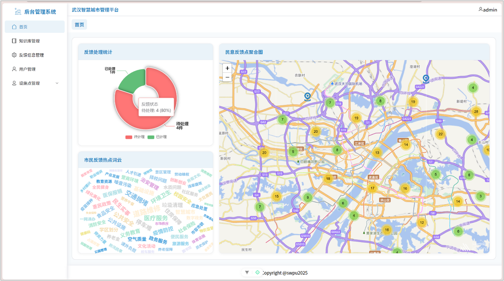Click the home icon beside 首页
The height and width of the screenshot is (281, 504).
(14, 27)
